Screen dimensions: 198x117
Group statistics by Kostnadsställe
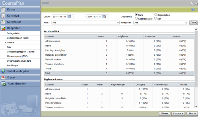136,18
